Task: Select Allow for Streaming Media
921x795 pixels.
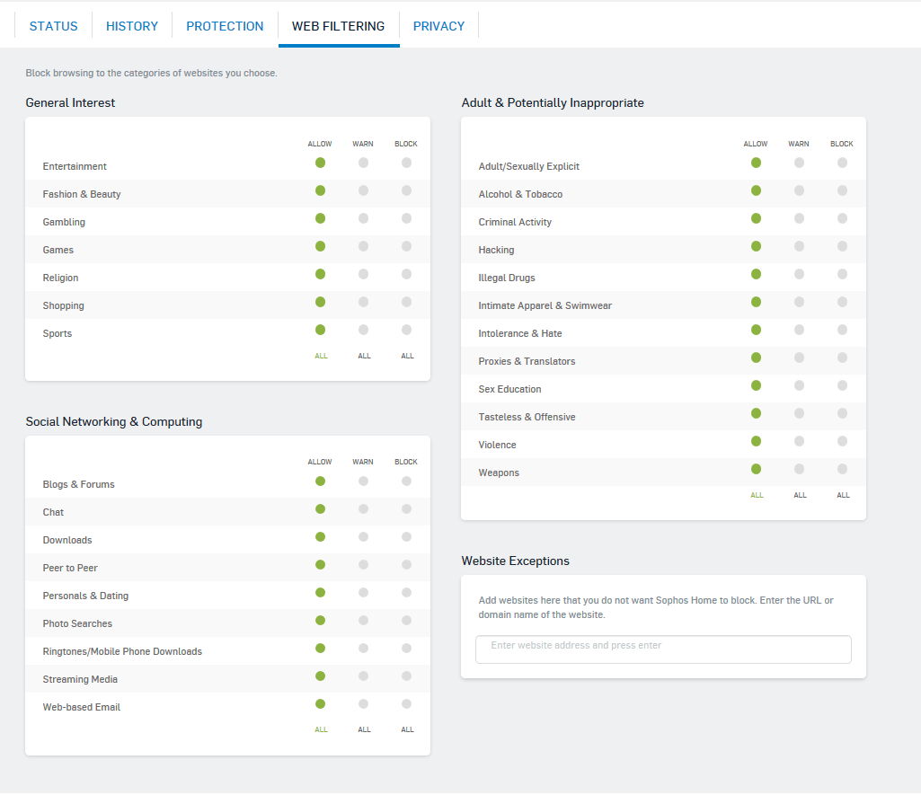Action: 320,676
